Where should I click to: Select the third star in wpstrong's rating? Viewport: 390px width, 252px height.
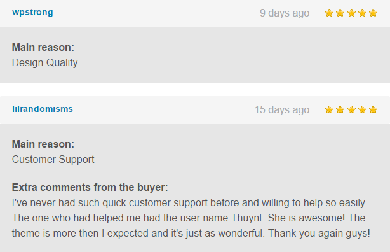(x=351, y=13)
